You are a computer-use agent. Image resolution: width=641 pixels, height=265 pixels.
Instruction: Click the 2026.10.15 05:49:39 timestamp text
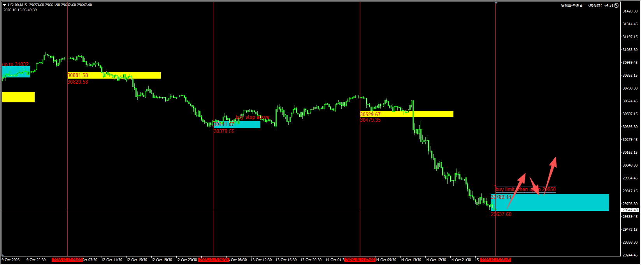pyautogui.click(x=20, y=10)
